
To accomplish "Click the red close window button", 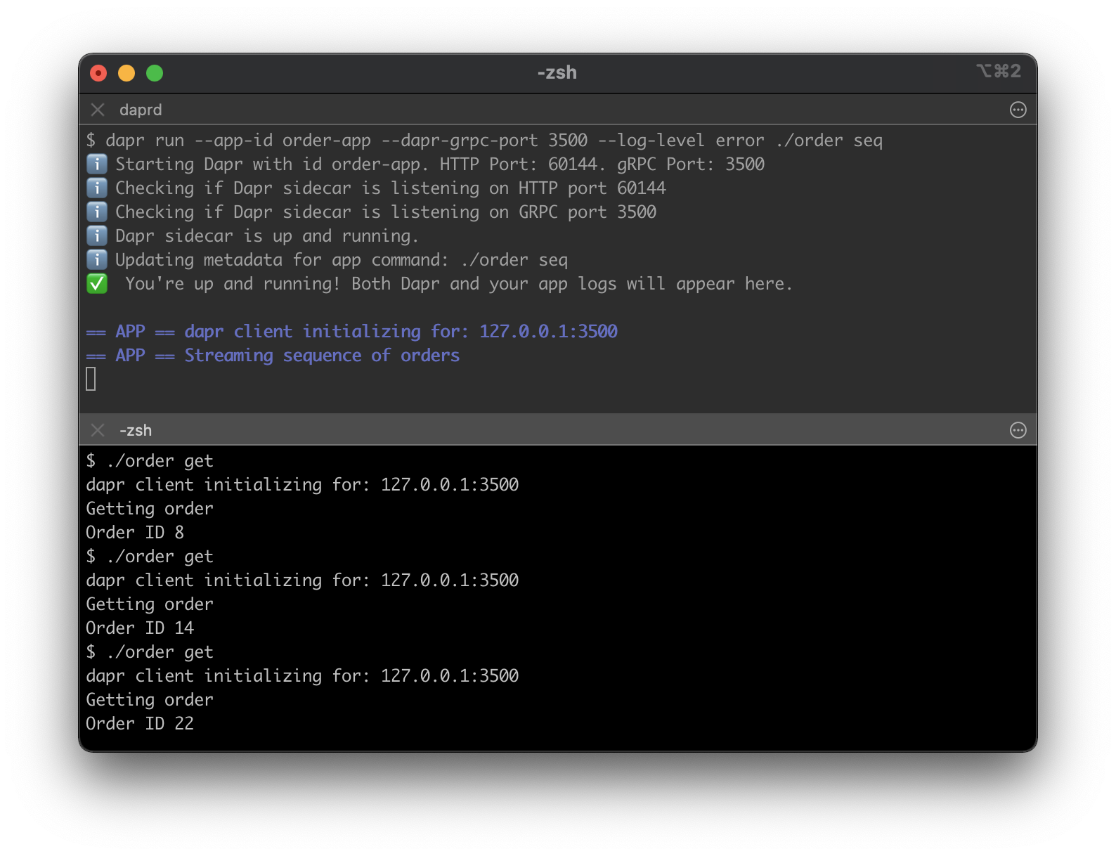I will coord(98,73).
